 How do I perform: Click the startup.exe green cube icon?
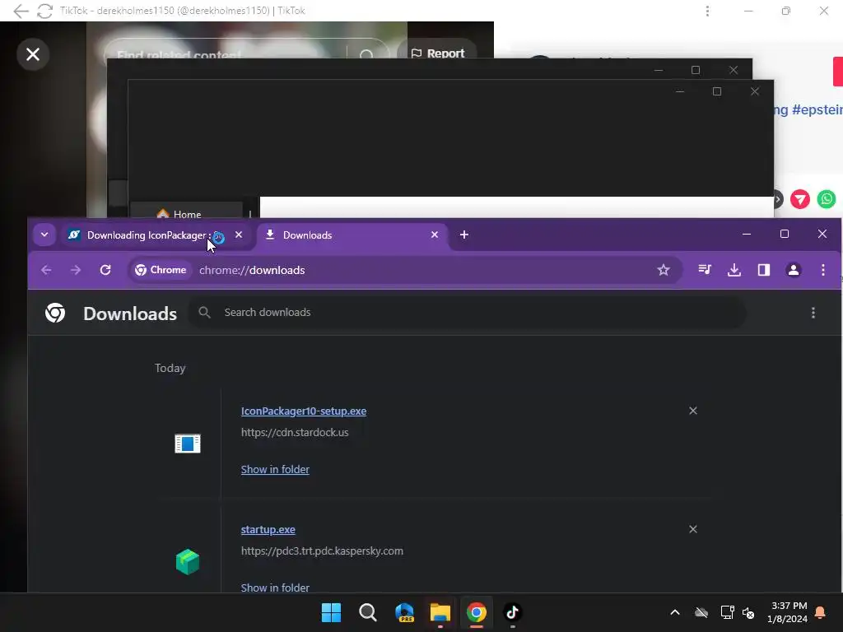coord(188,562)
